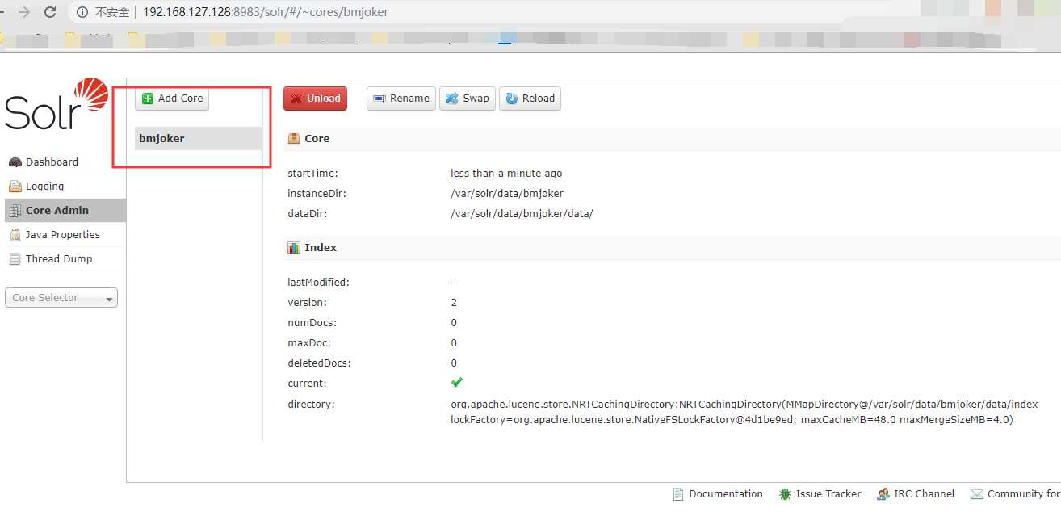Click the version value 2
This screenshot has width=1061, height=512.
454,303
